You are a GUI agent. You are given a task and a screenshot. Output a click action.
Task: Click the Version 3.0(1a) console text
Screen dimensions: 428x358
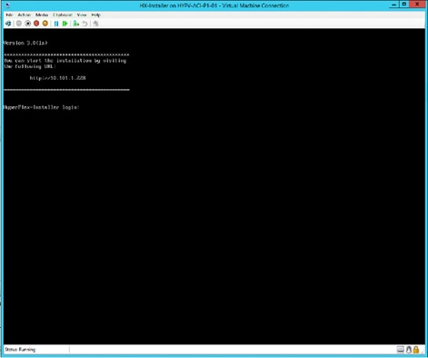coord(25,43)
